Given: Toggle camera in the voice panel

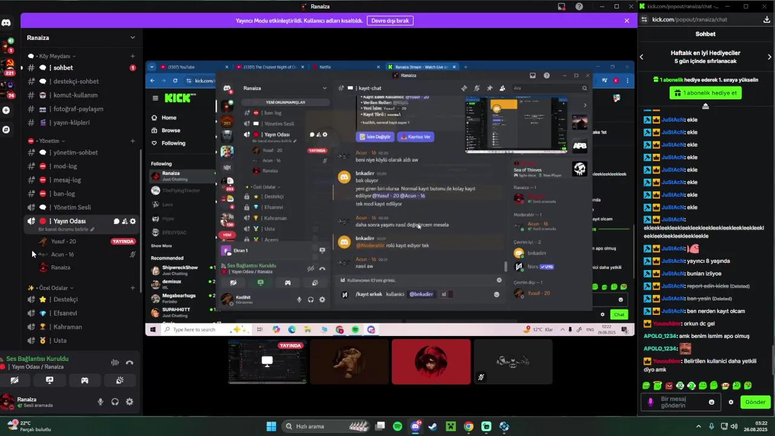Looking at the screenshot, I should point(15,380).
